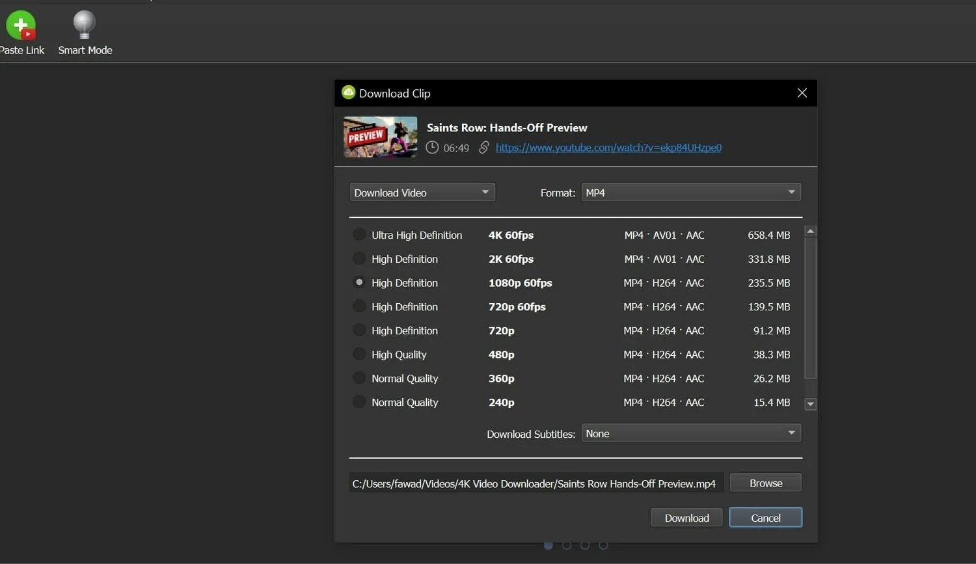
Task: Open the Format MP4 dropdown
Action: (x=691, y=193)
